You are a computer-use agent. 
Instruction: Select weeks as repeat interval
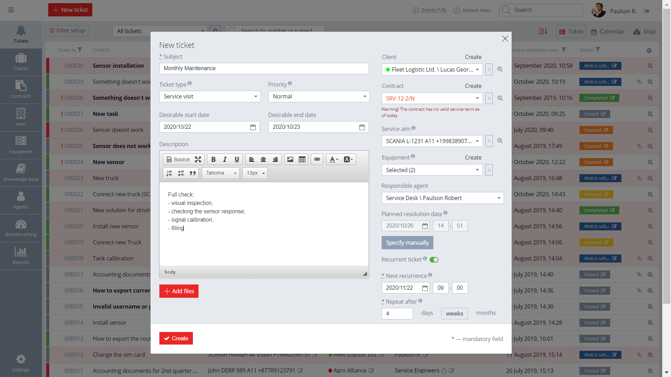(x=454, y=313)
